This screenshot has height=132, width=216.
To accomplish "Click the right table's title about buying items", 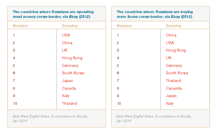I will (155, 14).
